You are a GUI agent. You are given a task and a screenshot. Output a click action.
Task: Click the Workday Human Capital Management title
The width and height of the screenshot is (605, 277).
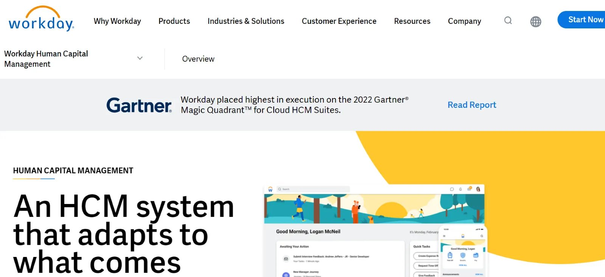coord(46,59)
